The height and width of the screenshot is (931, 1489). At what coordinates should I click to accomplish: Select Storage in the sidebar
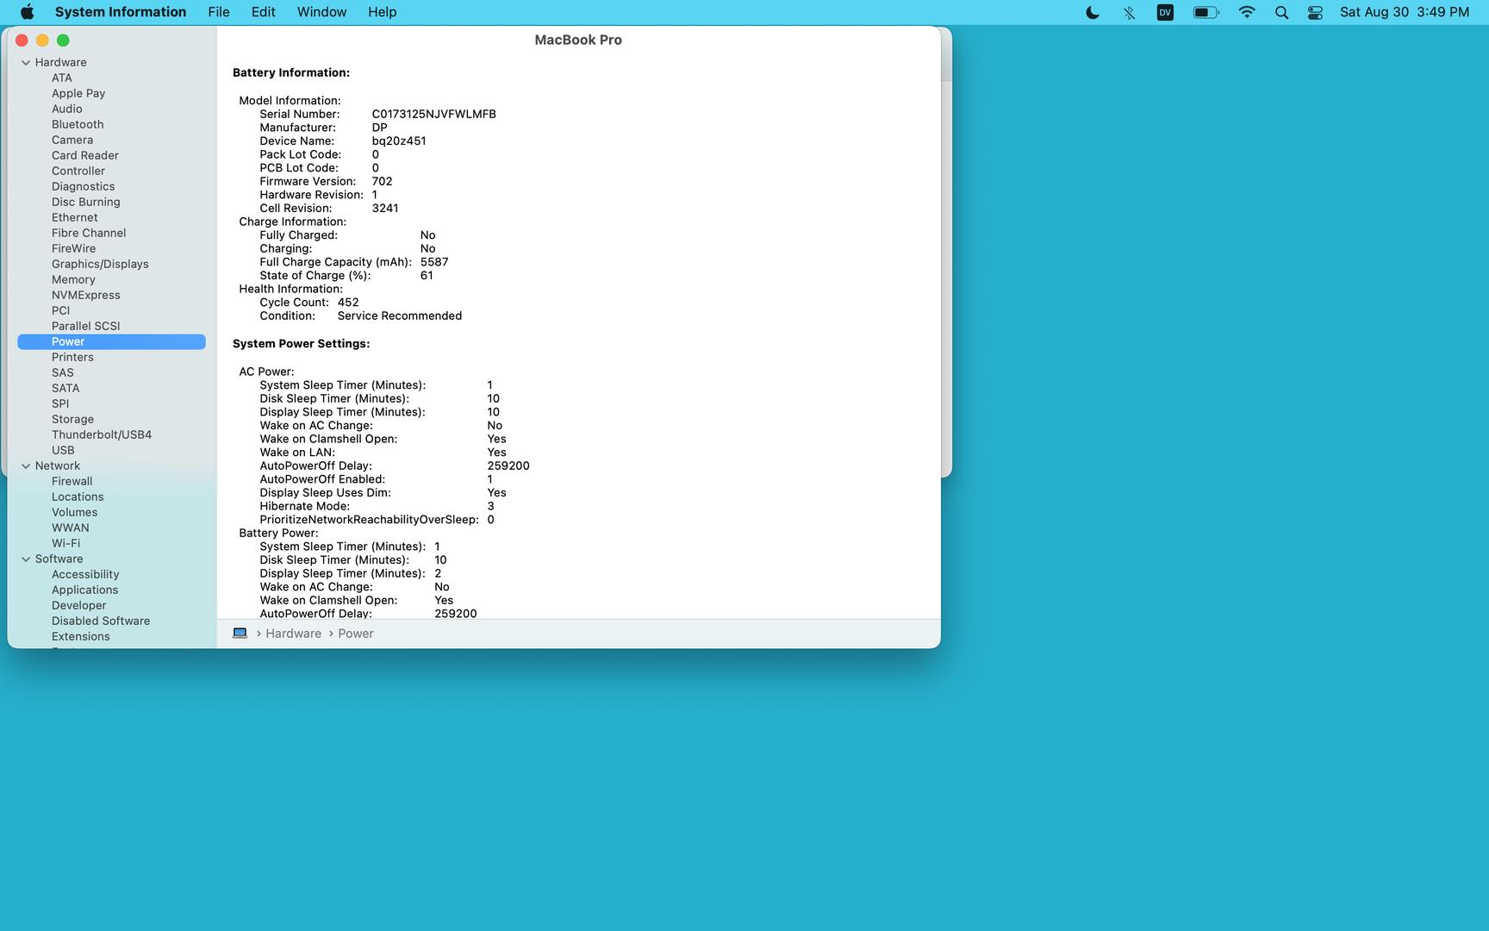(x=72, y=419)
